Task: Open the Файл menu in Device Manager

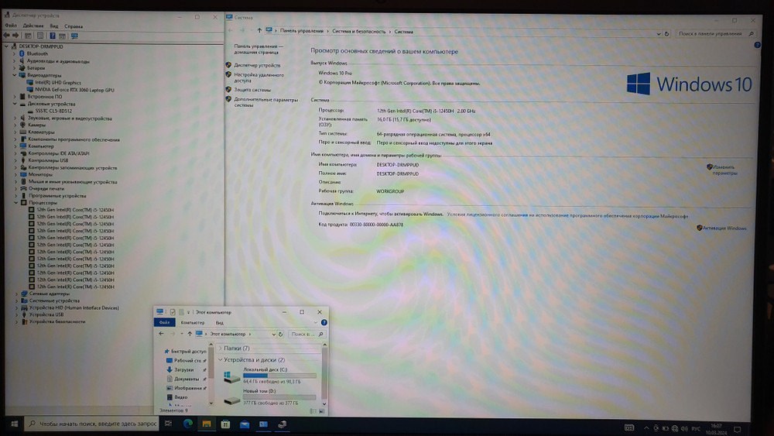Action: tap(11, 26)
